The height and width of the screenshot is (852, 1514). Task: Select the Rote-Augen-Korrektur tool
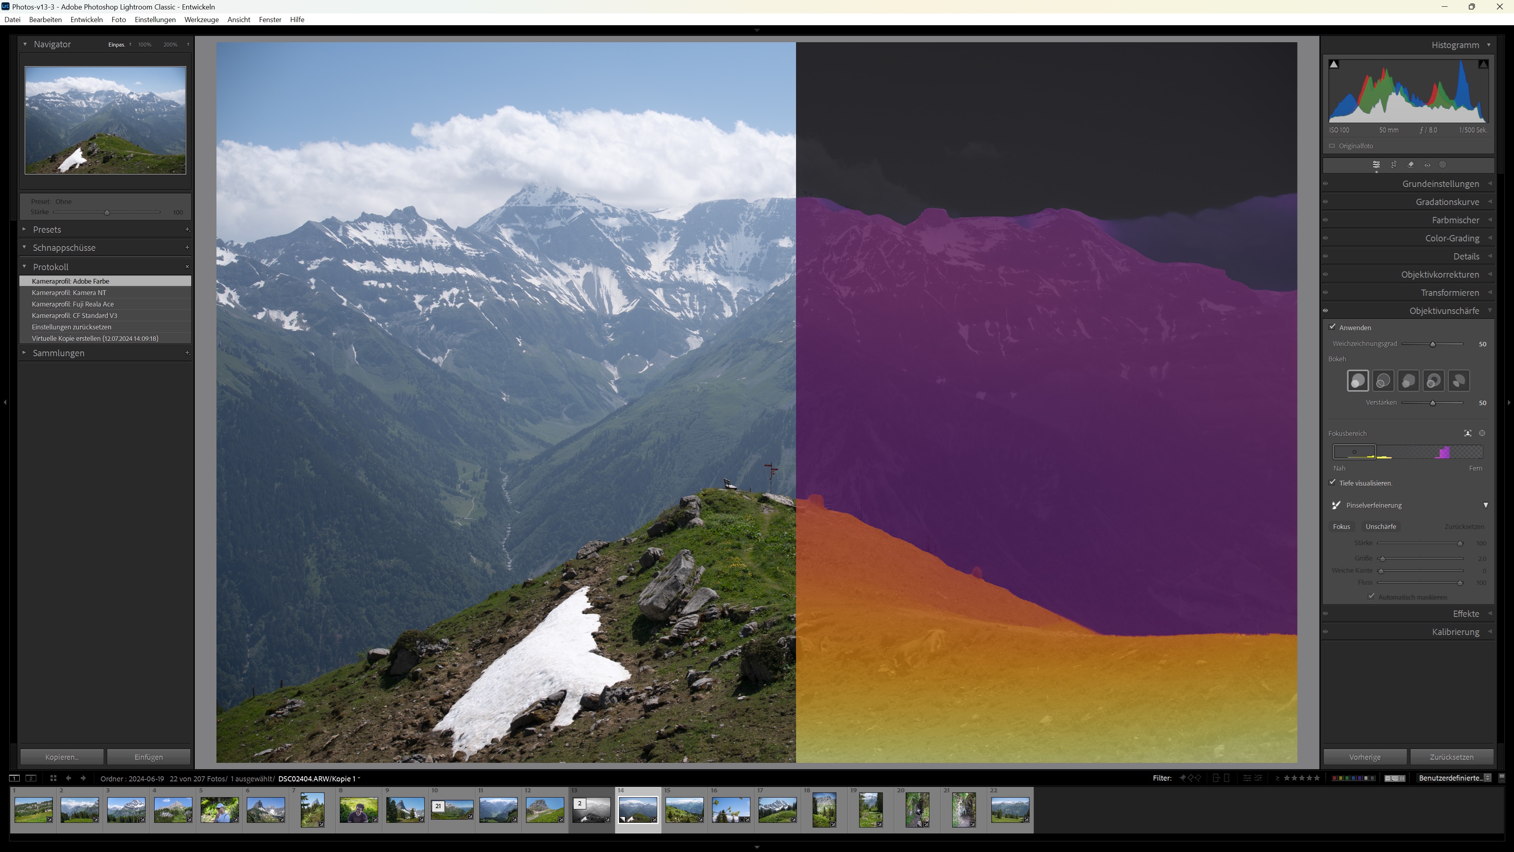[1426, 164]
